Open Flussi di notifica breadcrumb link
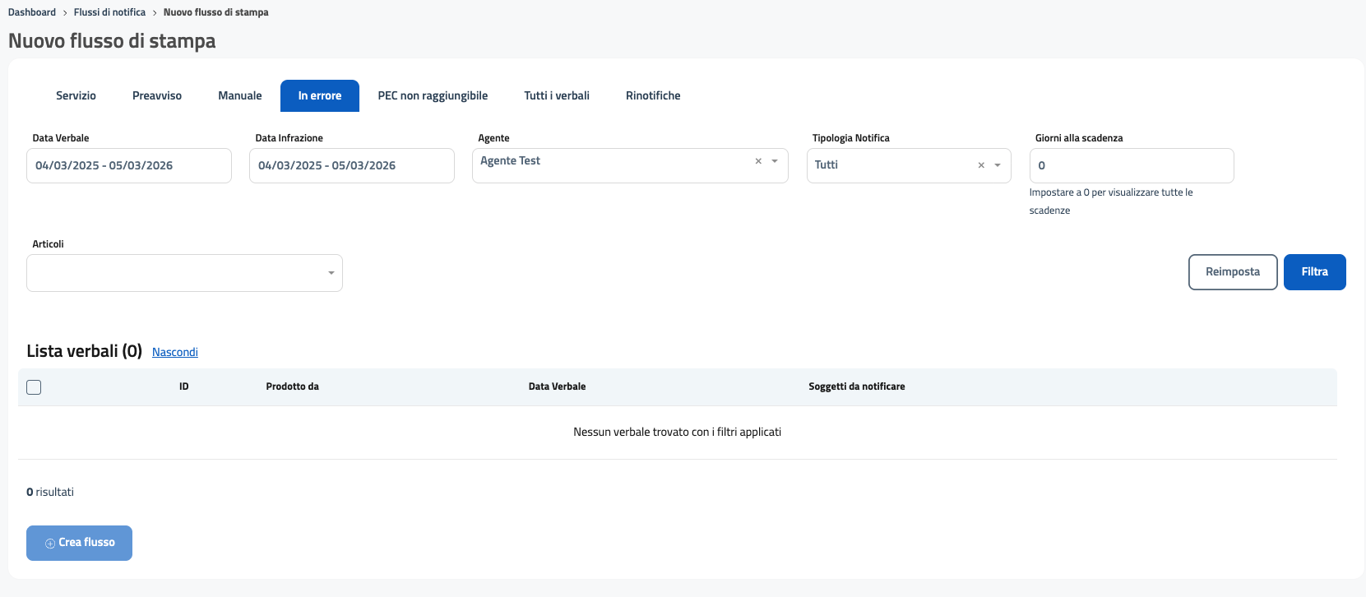 [x=109, y=12]
